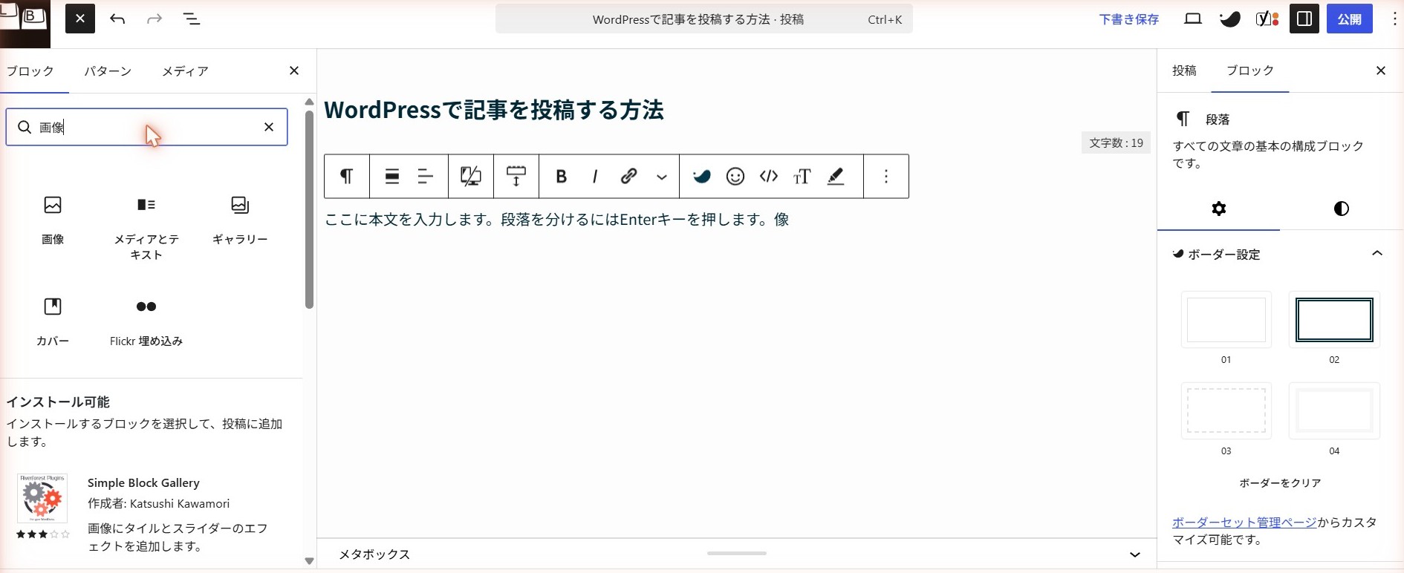The height and width of the screenshot is (573, 1404).
Task: Click the 公開 publish button
Action: 1350,19
